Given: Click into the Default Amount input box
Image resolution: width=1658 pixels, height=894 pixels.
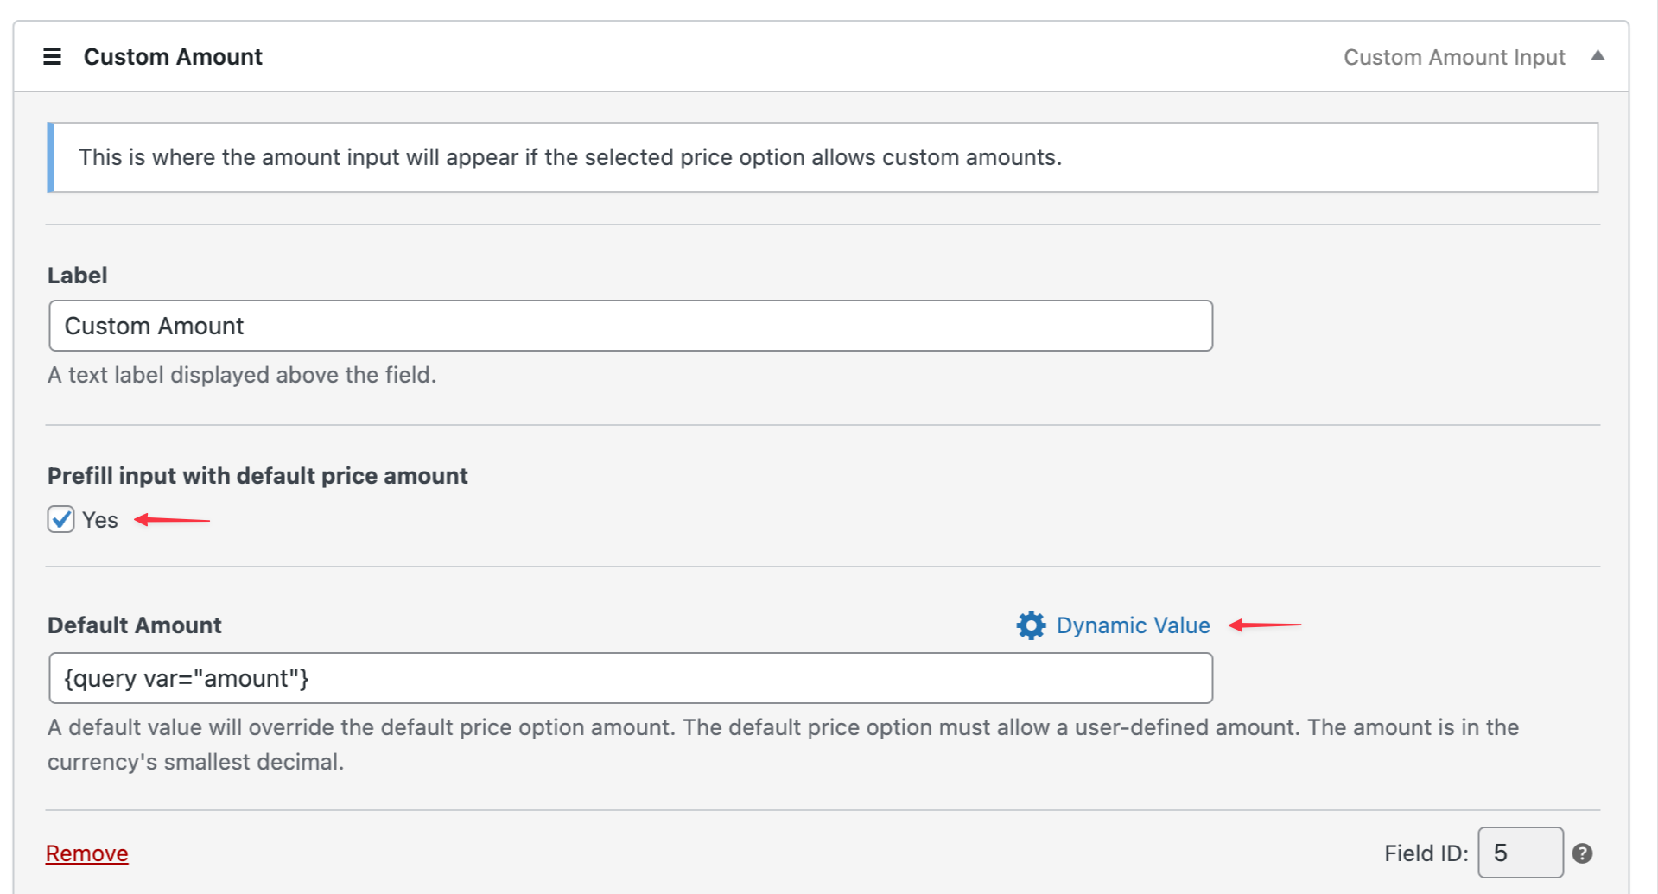Looking at the screenshot, I should 631,678.
